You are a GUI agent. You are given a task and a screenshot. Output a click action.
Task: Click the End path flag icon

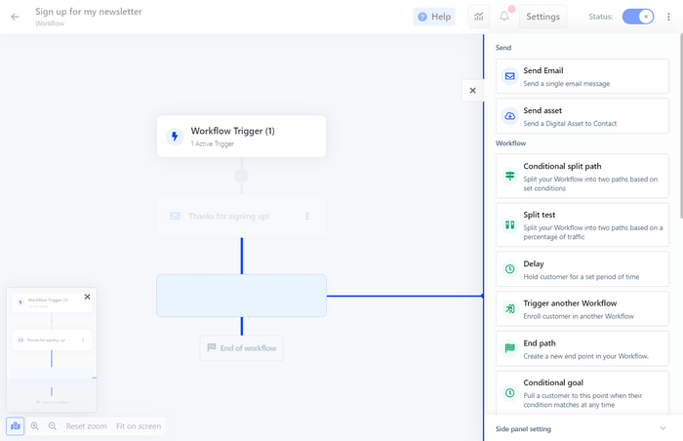[x=509, y=348]
